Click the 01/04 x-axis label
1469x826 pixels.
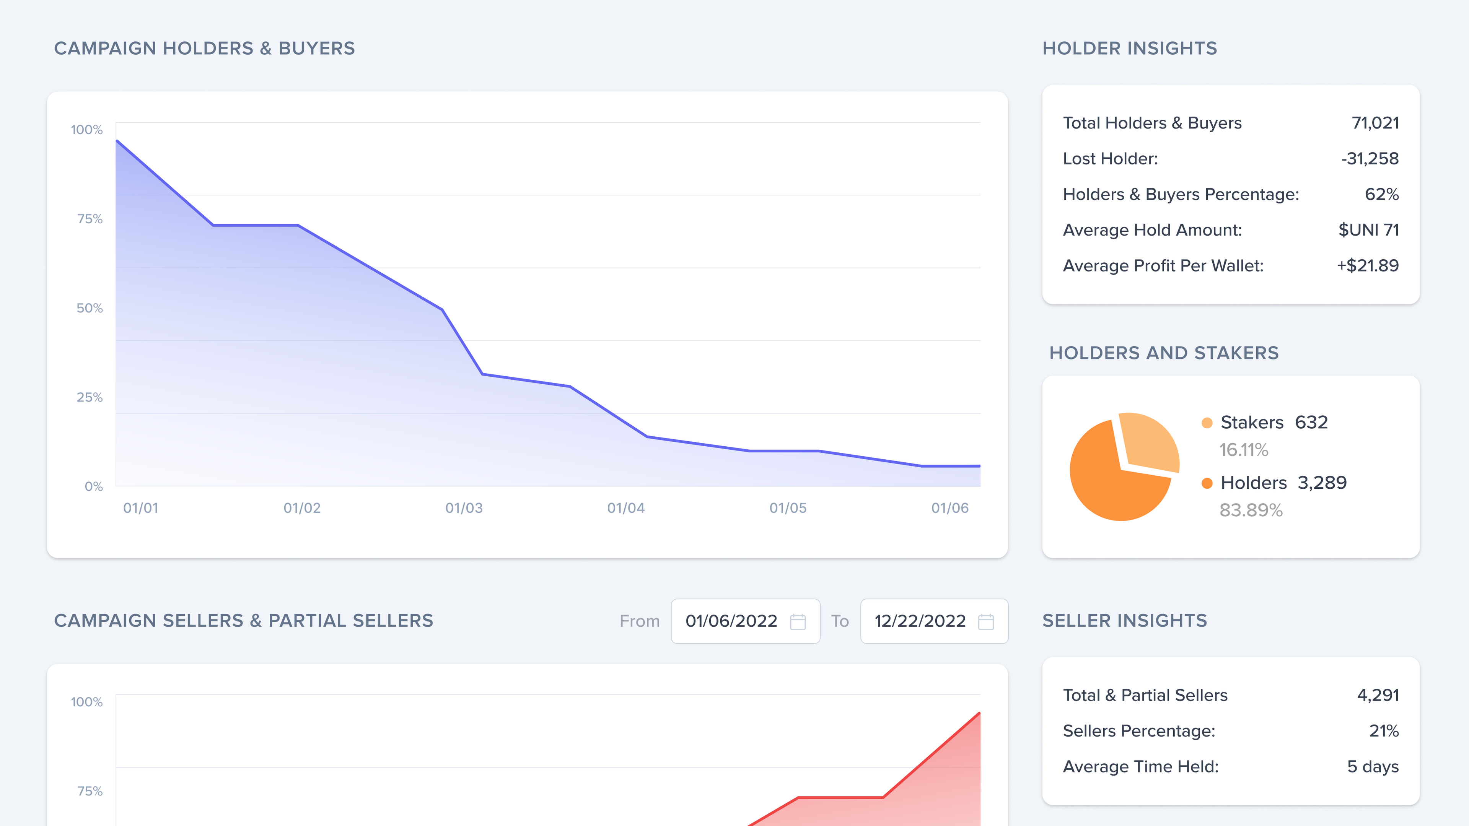coord(626,508)
